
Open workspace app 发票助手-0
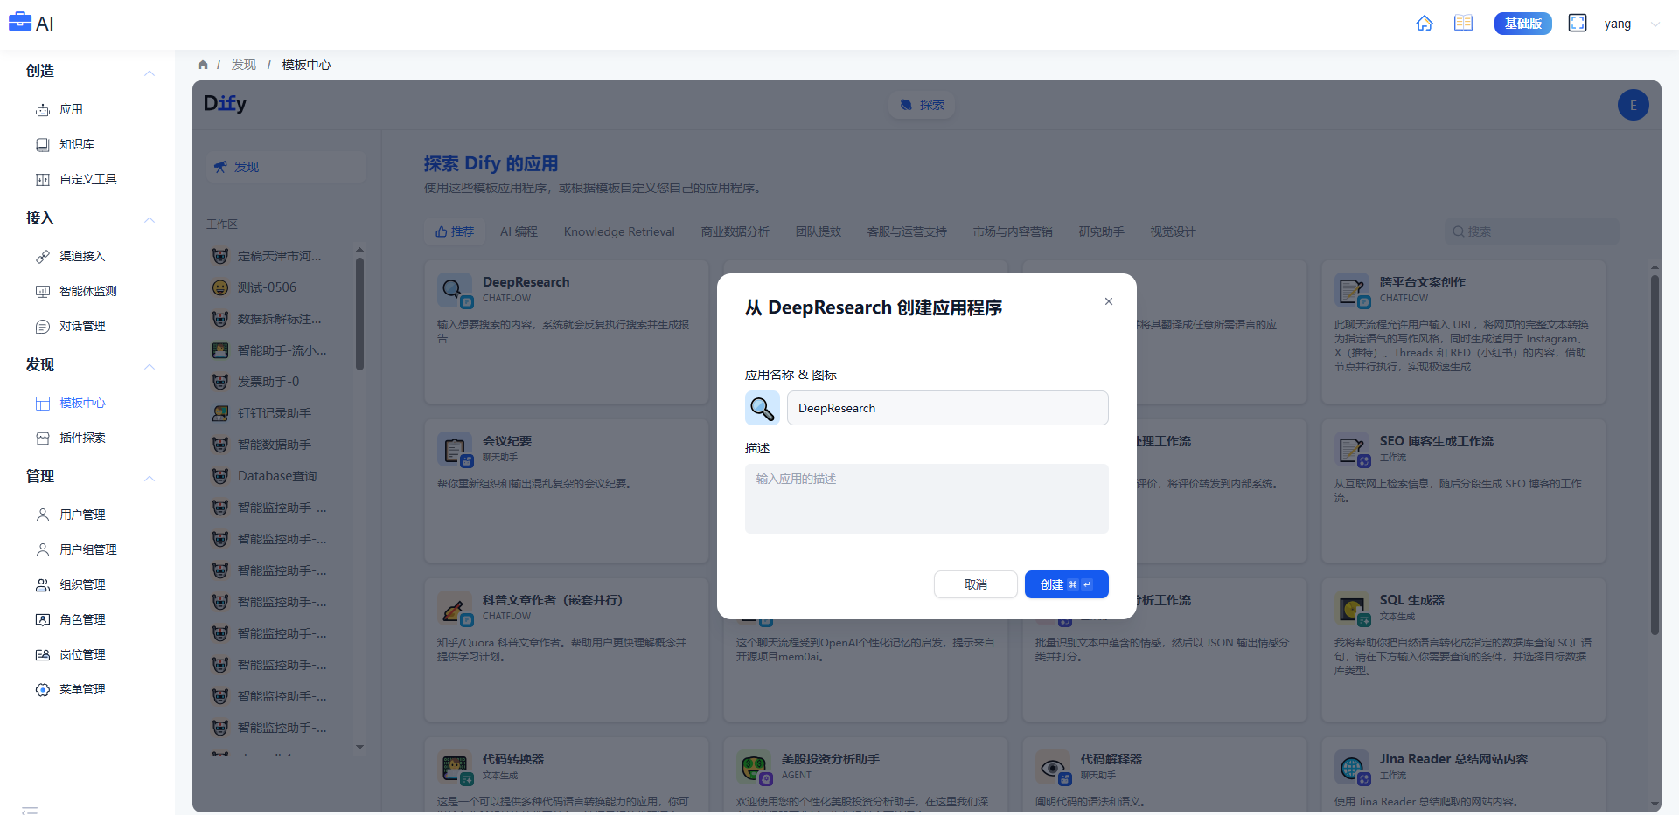[x=280, y=382]
